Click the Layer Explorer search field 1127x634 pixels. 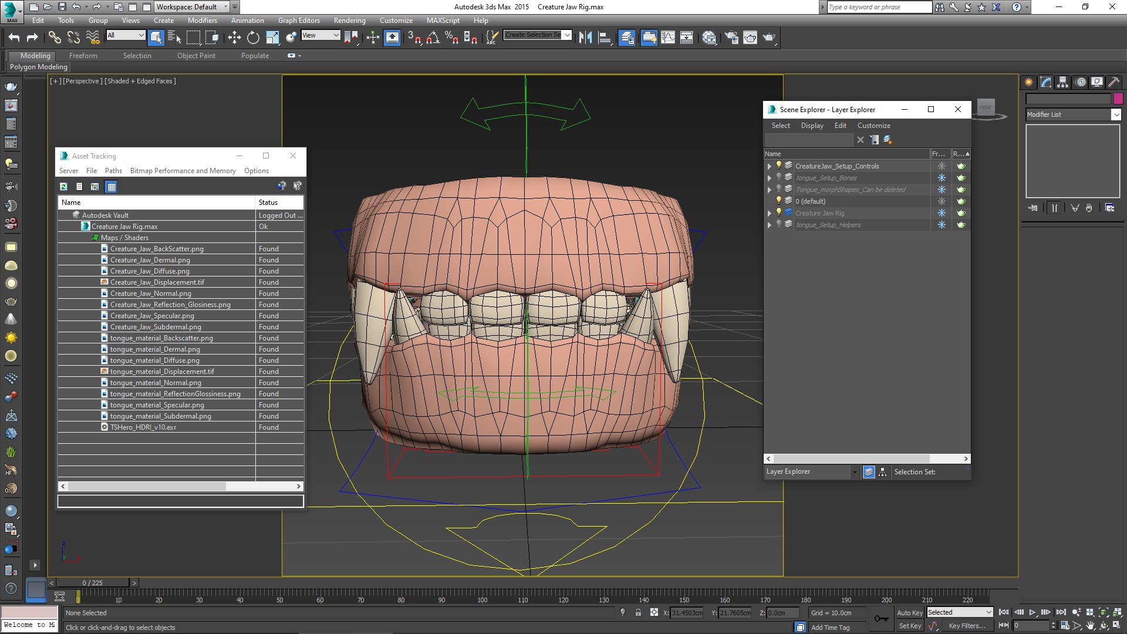click(x=809, y=140)
